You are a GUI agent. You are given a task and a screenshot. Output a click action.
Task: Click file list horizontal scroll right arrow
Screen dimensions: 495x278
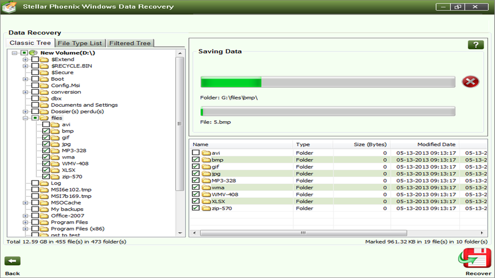coord(482,233)
